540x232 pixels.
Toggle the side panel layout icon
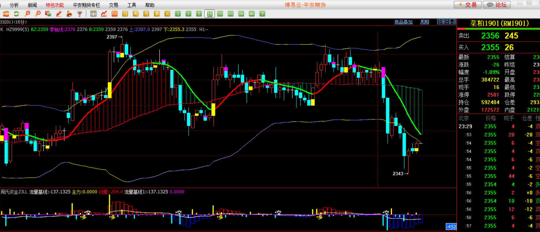(x=453, y=22)
